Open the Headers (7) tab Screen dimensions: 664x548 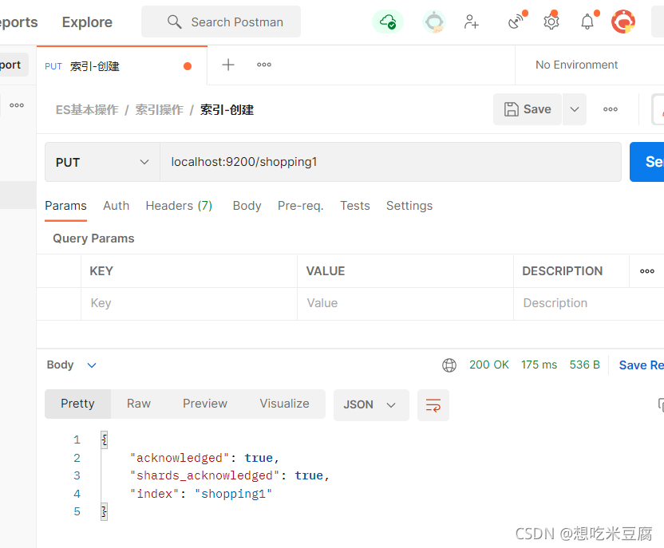coord(179,206)
